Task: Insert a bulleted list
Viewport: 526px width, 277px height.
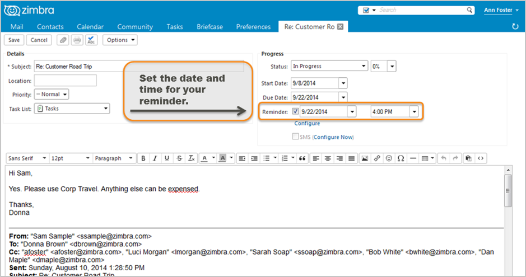Action: tap(266, 158)
